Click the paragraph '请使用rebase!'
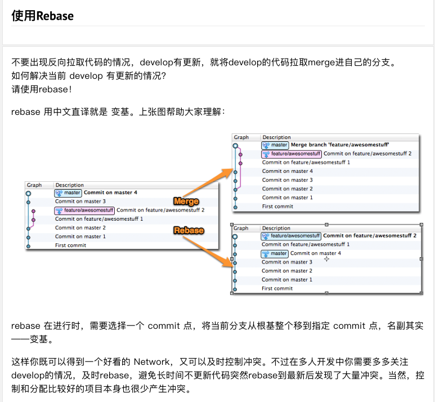This screenshot has height=402, width=435. click(42, 90)
